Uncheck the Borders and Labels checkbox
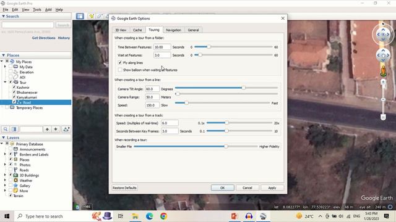396x222 pixels. [11, 154]
